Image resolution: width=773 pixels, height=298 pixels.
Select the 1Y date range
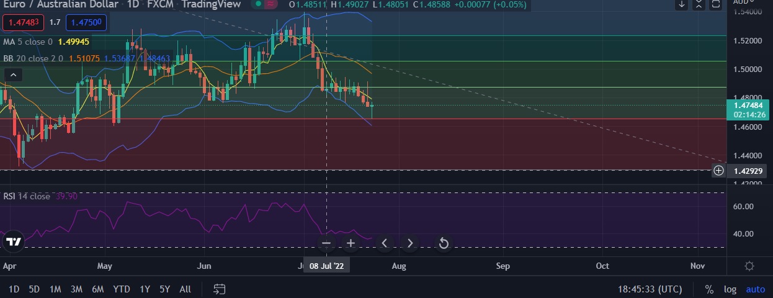click(x=145, y=289)
